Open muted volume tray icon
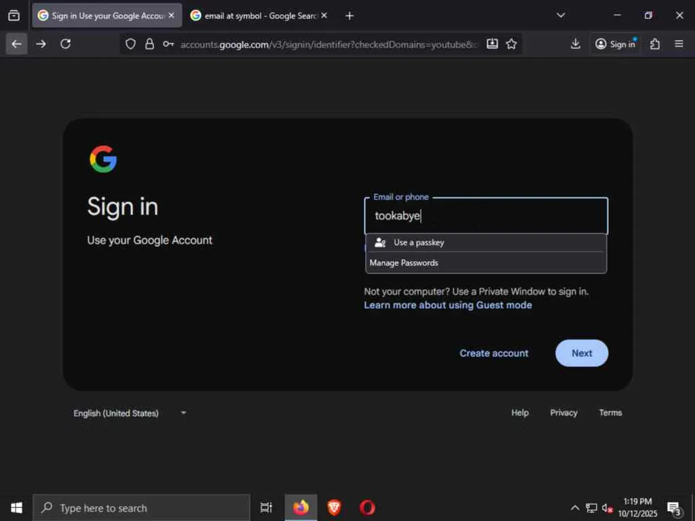 [x=607, y=508]
